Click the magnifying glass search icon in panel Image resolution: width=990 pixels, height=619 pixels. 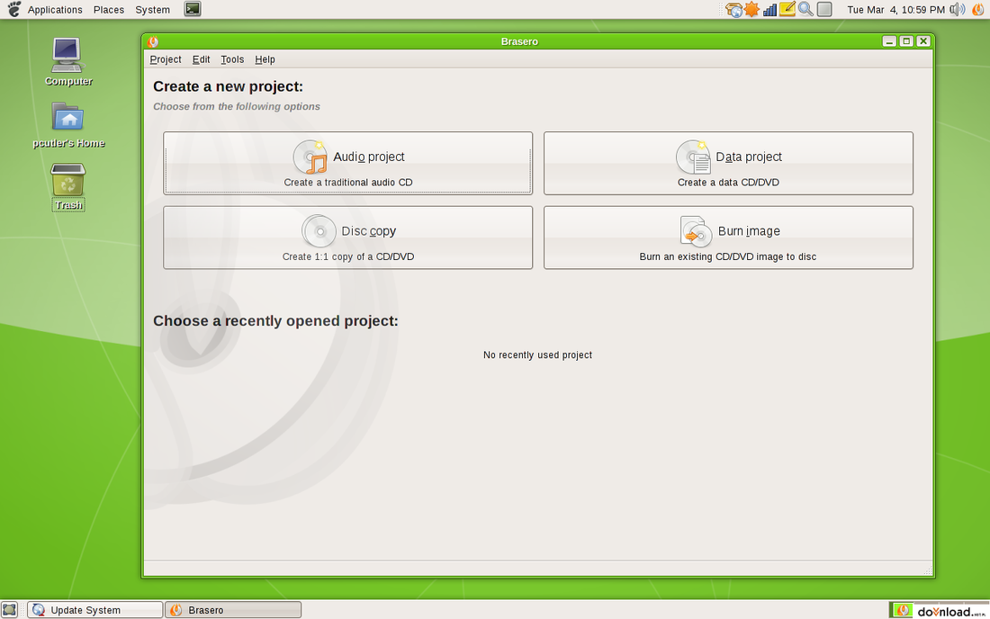[x=805, y=9]
